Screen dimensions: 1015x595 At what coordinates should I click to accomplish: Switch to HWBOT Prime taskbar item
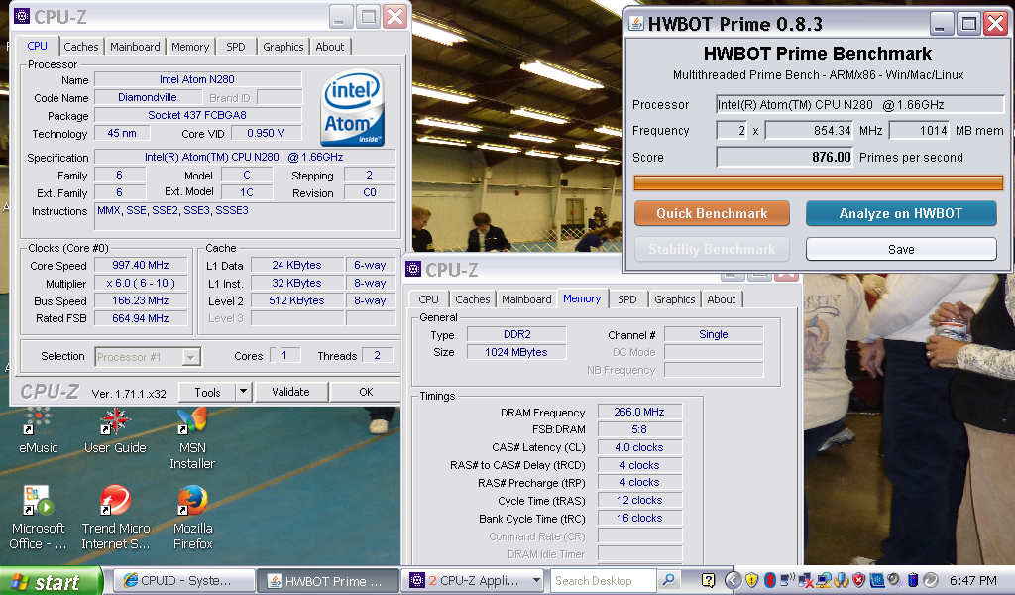[x=328, y=581]
